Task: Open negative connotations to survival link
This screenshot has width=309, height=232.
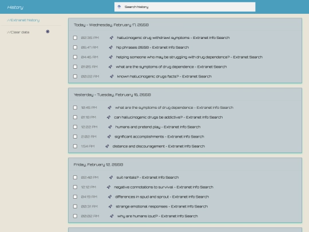Action: 164,187
